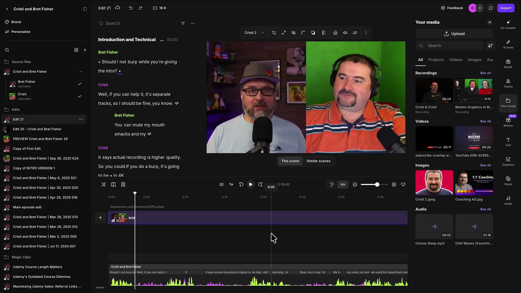Toggle the layer overlay icon in video toolbar
Viewport: 521px width, 293px height.
tap(313, 33)
